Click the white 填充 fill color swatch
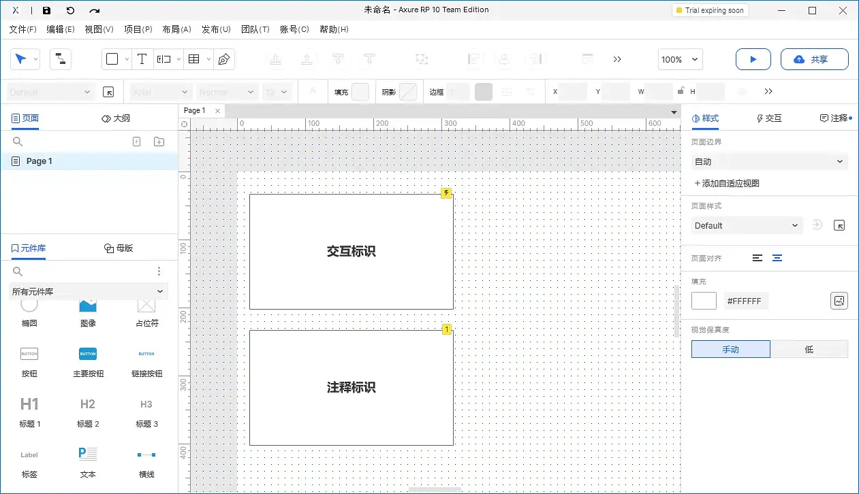The width and height of the screenshot is (859, 494). tap(704, 300)
